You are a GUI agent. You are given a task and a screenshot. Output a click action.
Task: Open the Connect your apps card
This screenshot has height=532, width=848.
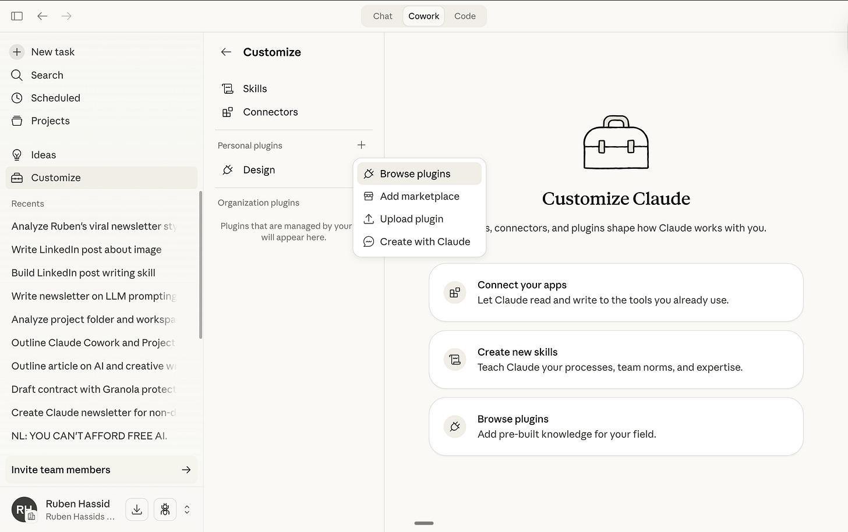pos(616,292)
